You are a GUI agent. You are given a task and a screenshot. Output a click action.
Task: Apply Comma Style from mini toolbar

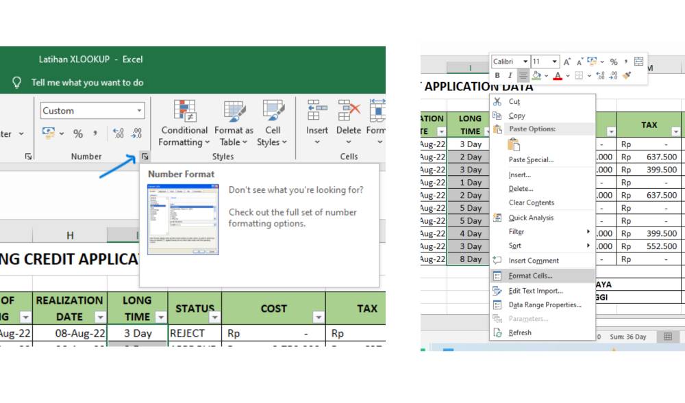(x=625, y=62)
